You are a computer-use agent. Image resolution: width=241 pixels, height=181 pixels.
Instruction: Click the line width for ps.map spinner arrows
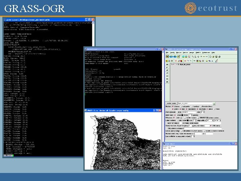coord(194,136)
